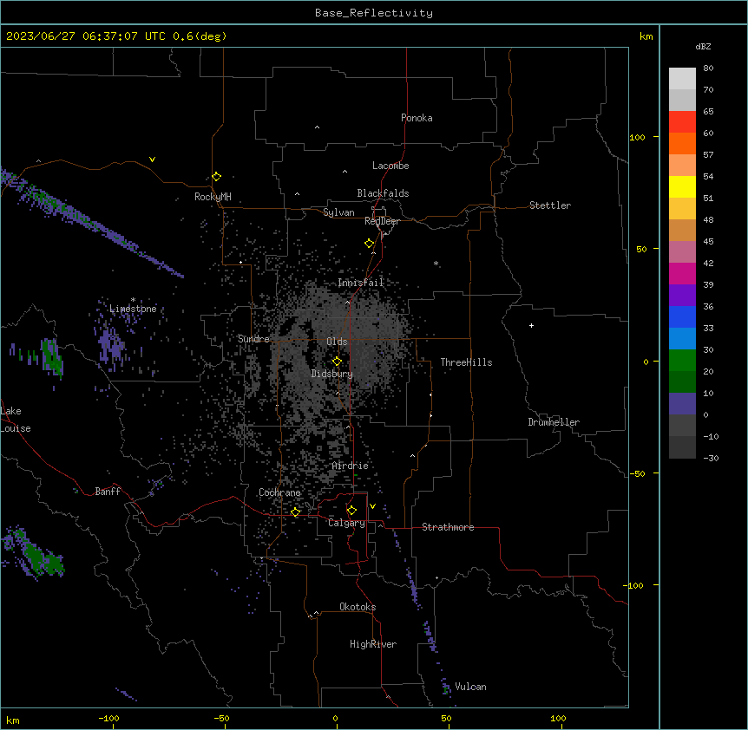Screen dimensions: 748x730
Task: Click the yellow V marker east of Calgary
Action: (x=372, y=506)
